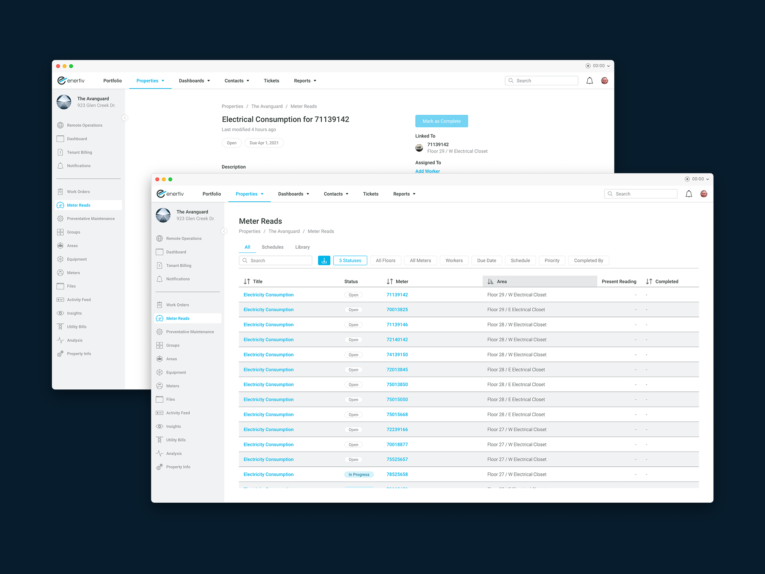Screen dimensions: 765x574
Task: Collapse the front window sidebar chevron
Action: pyautogui.click(x=224, y=231)
